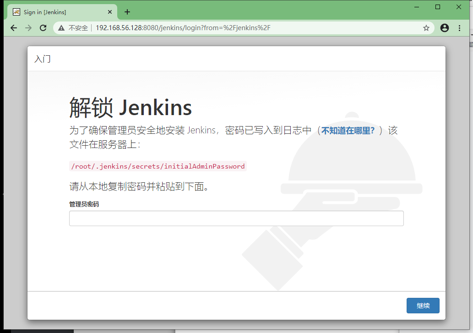Click the browser forward arrow
The width and height of the screenshot is (473, 333).
pyautogui.click(x=28, y=28)
